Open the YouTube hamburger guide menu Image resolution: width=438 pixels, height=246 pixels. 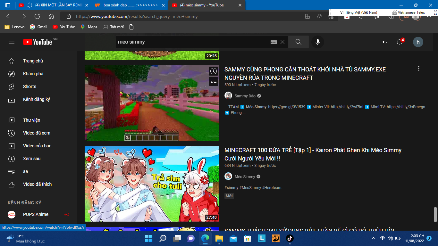click(12, 42)
